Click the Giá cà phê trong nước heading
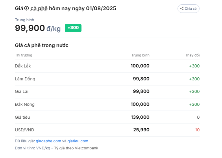Screen dimensions: 222x158 click(42, 45)
